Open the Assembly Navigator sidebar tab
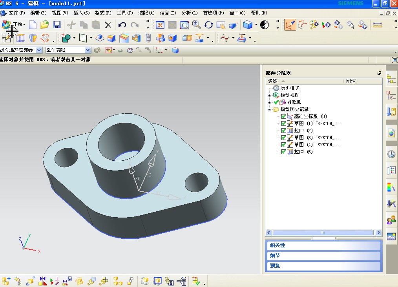Screen dimensions: 398x287 pyautogui.click(x=391, y=79)
